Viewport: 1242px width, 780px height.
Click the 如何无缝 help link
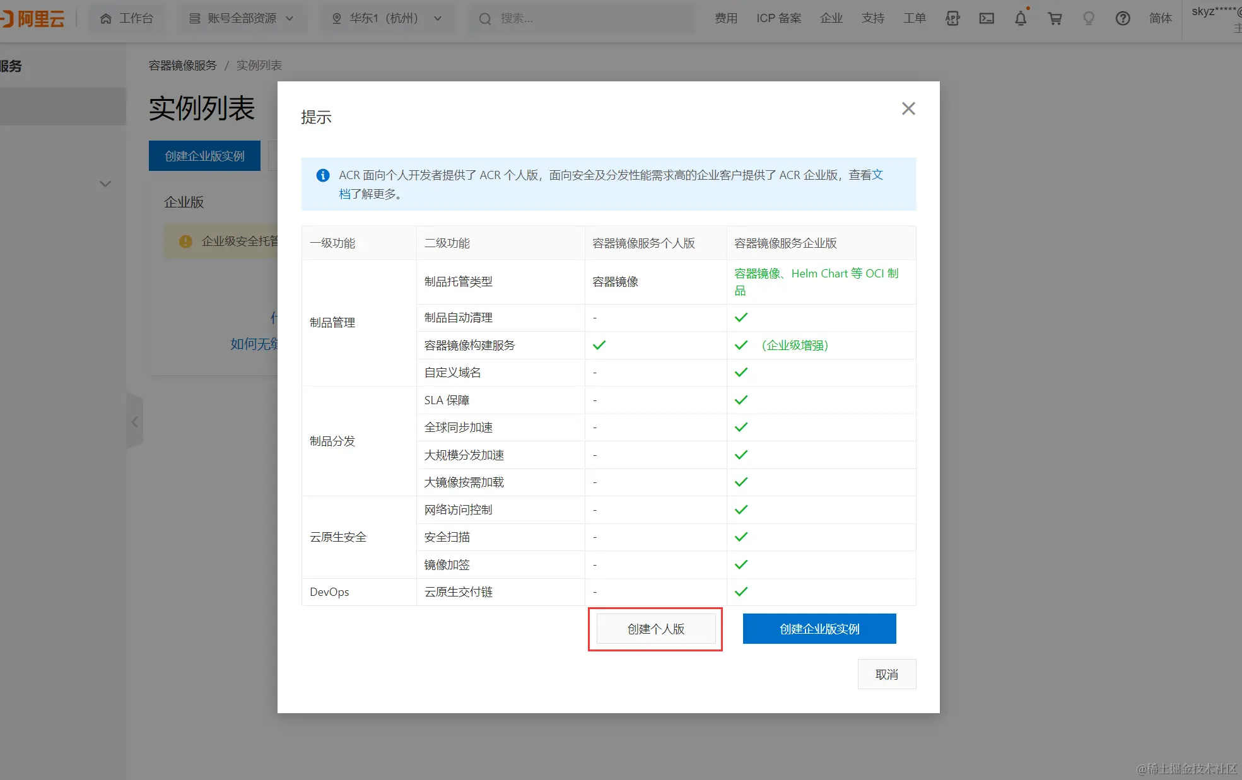pos(254,344)
